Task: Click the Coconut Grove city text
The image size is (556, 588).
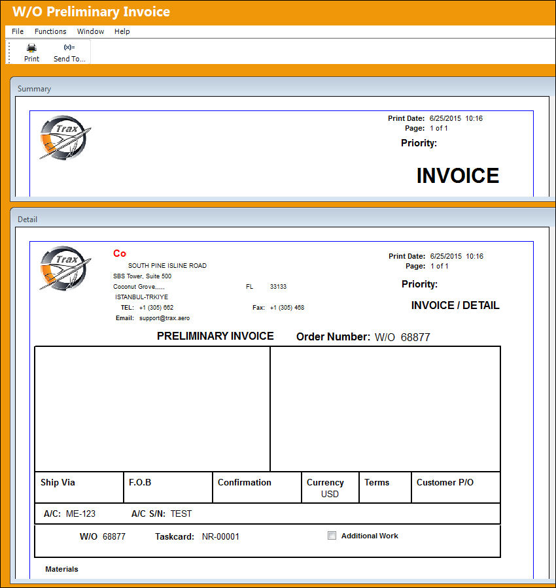Action: pos(139,287)
